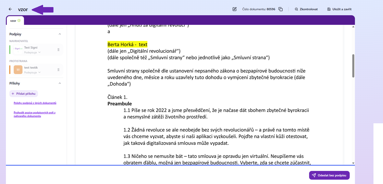Click drag handle icon for test testik

point(58,70)
